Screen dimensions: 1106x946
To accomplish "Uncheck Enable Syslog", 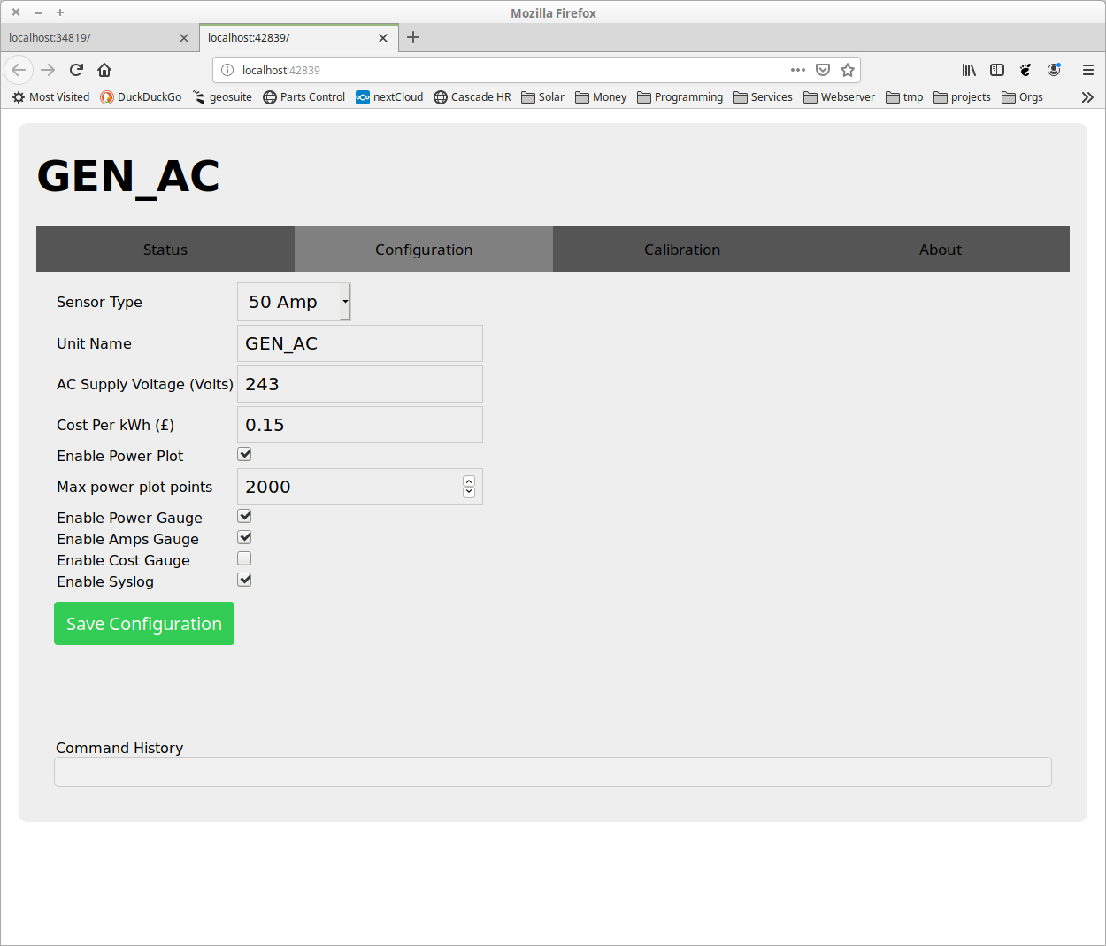I will 245,580.
